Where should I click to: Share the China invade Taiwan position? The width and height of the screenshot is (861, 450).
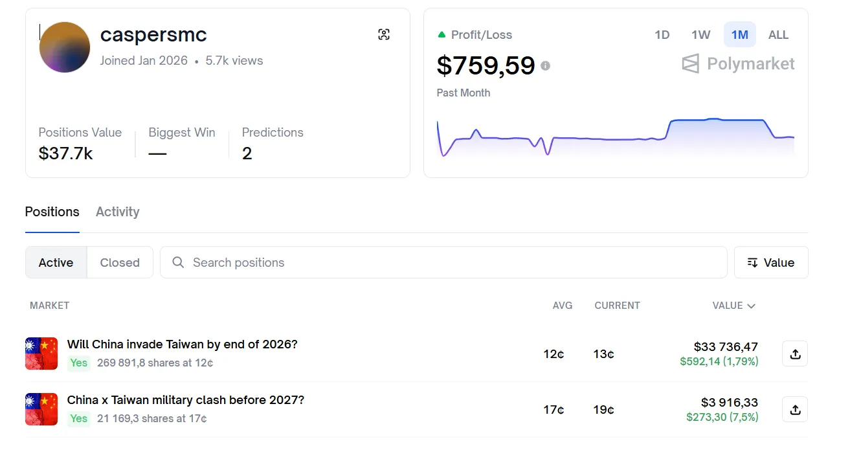click(x=795, y=354)
